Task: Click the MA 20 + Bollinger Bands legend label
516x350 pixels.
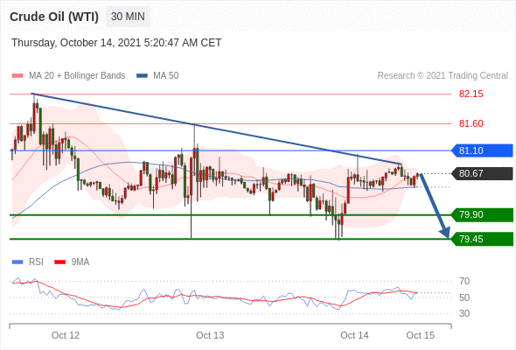Action: point(77,76)
